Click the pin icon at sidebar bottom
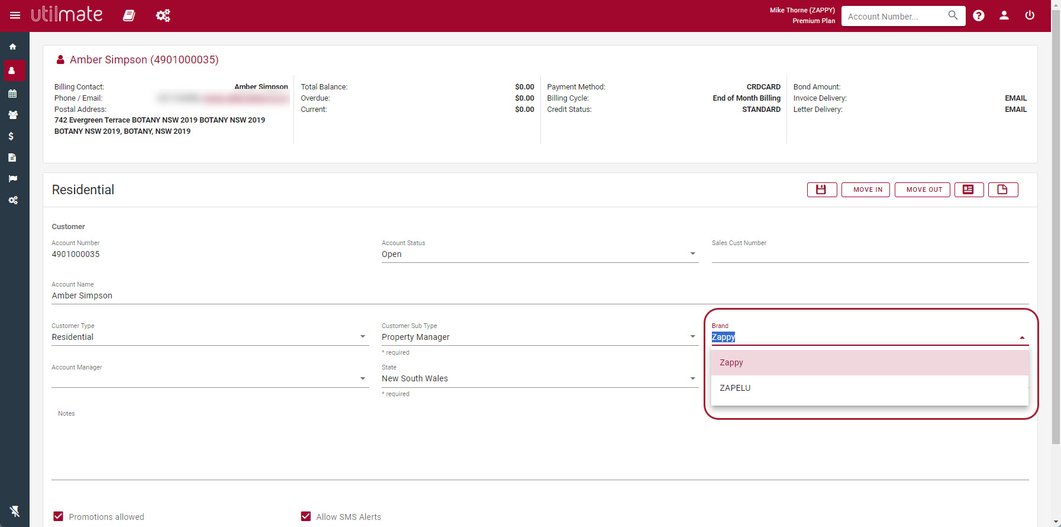Screen dimensions: 1061x527 pos(15,511)
